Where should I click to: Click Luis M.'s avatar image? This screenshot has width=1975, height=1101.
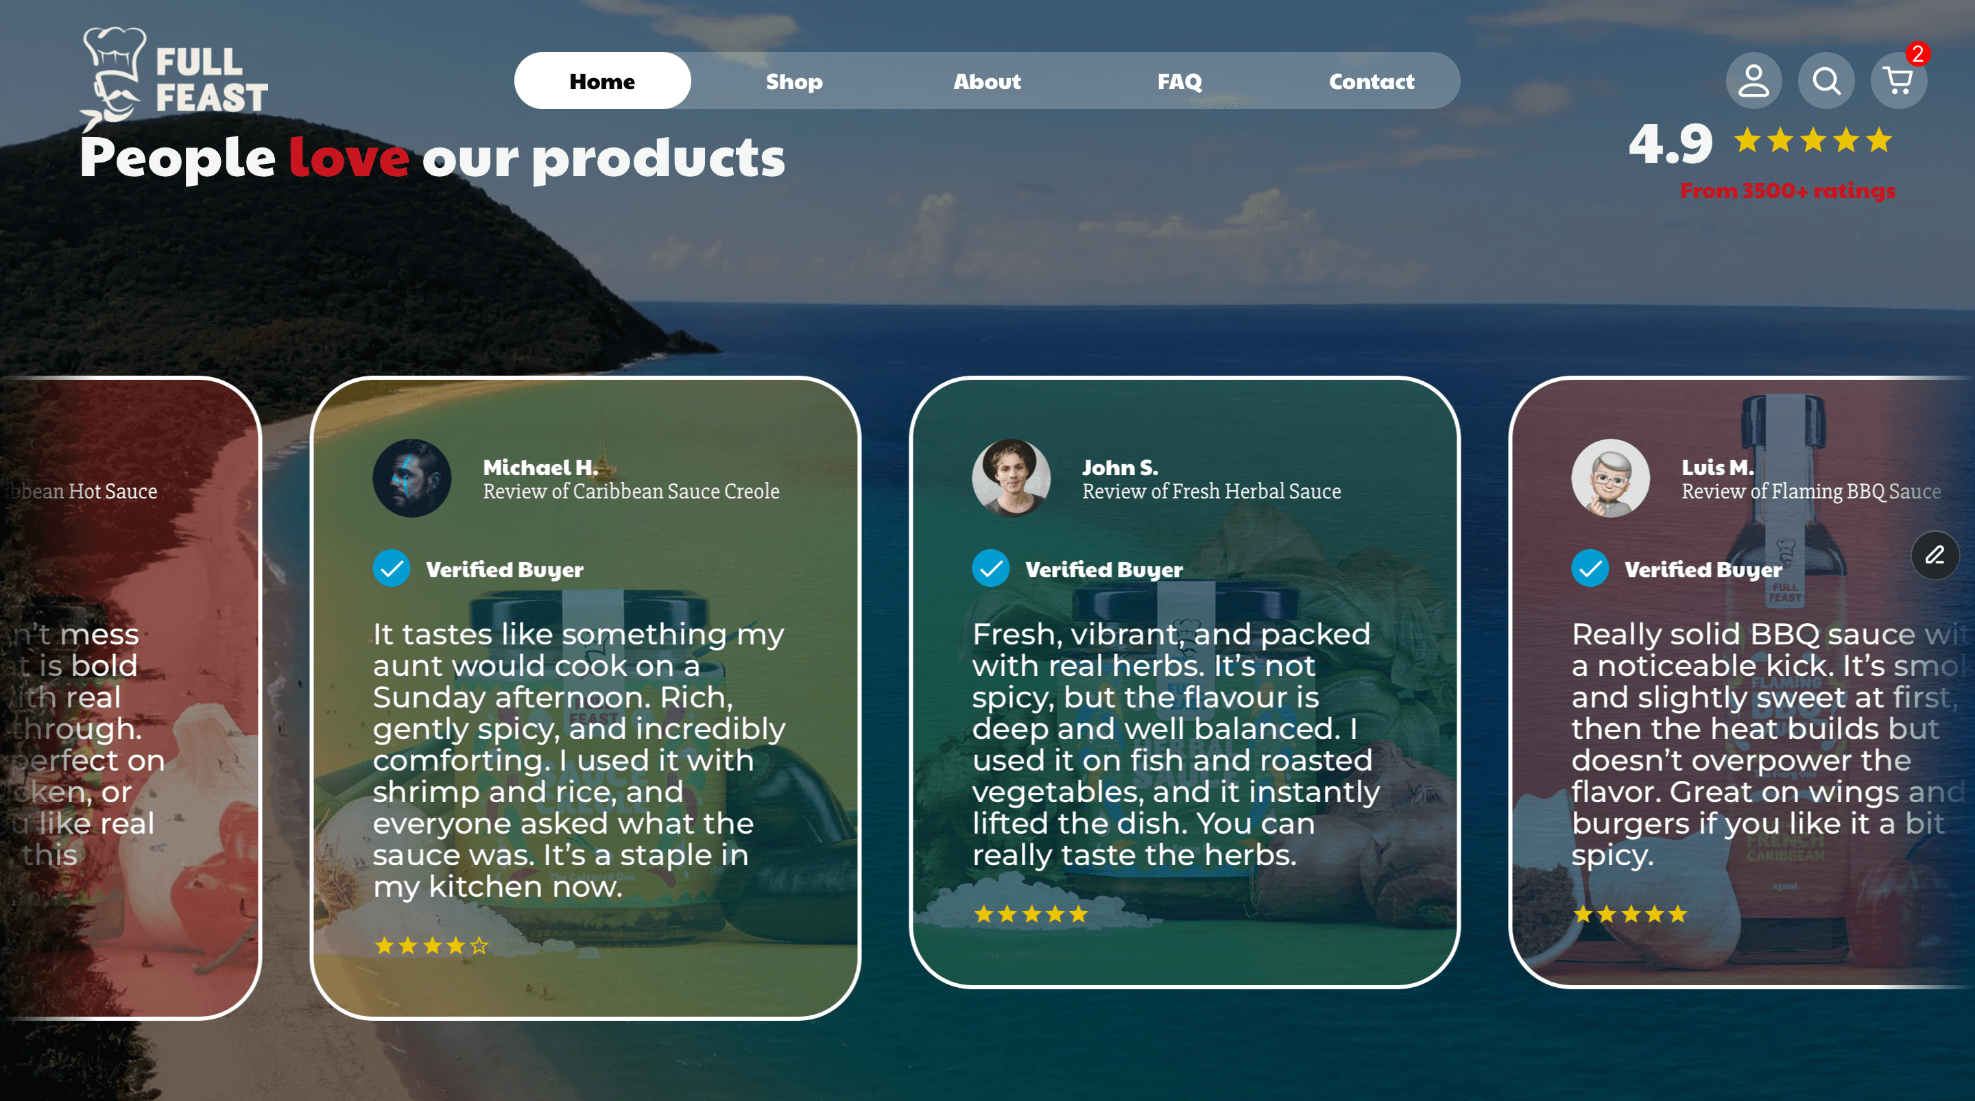(1611, 478)
